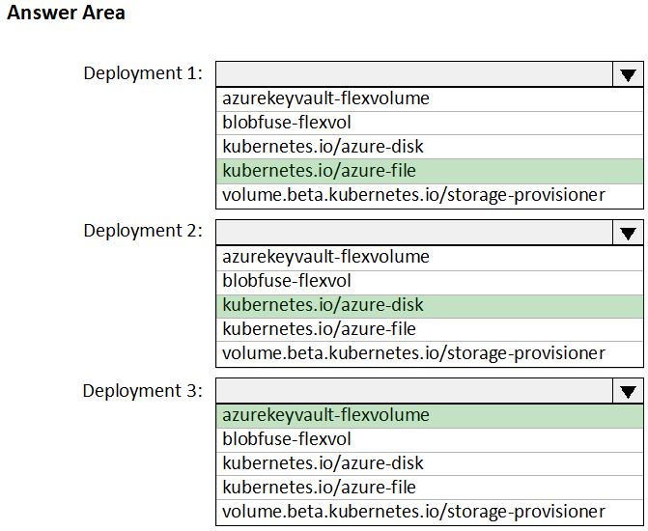Pick volume.beta.kubernetes.io/storage-provisioner for Deployment 1

tap(430, 195)
